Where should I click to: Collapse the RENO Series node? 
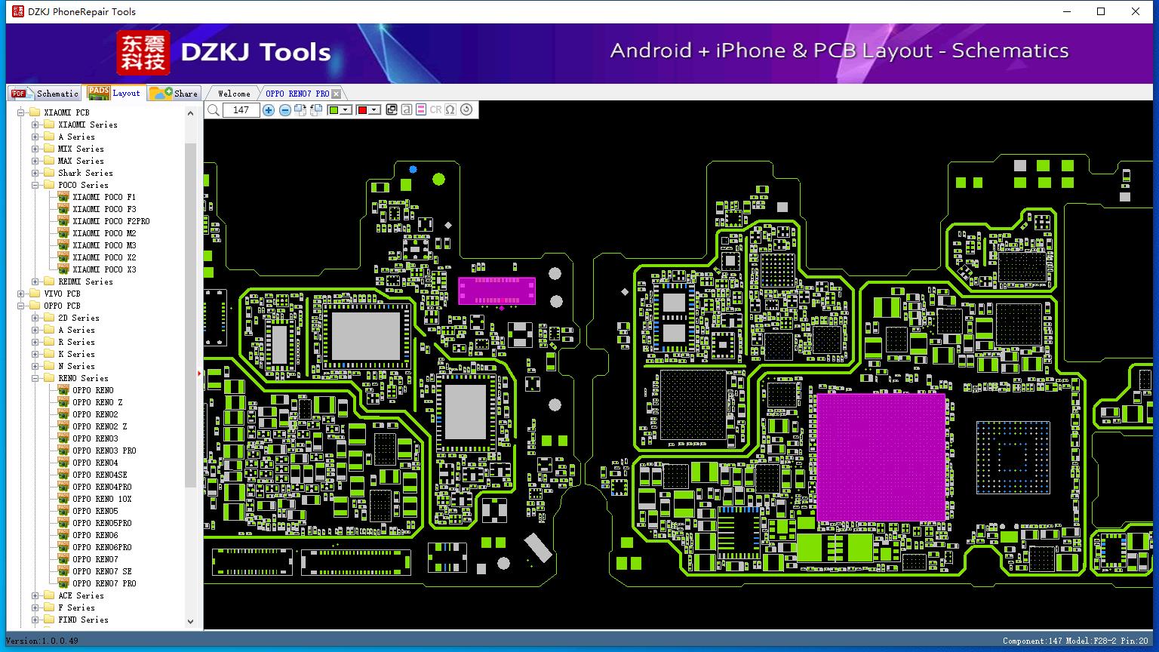tap(35, 378)
